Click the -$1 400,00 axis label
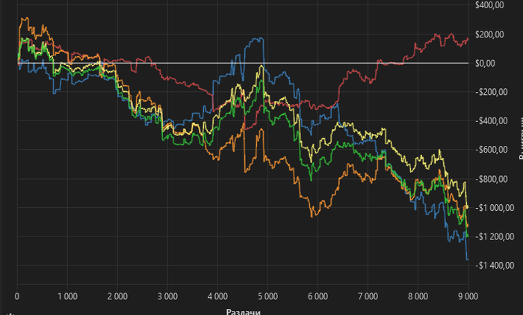Screen dimensions: 523x315 (x=494, y=265)
